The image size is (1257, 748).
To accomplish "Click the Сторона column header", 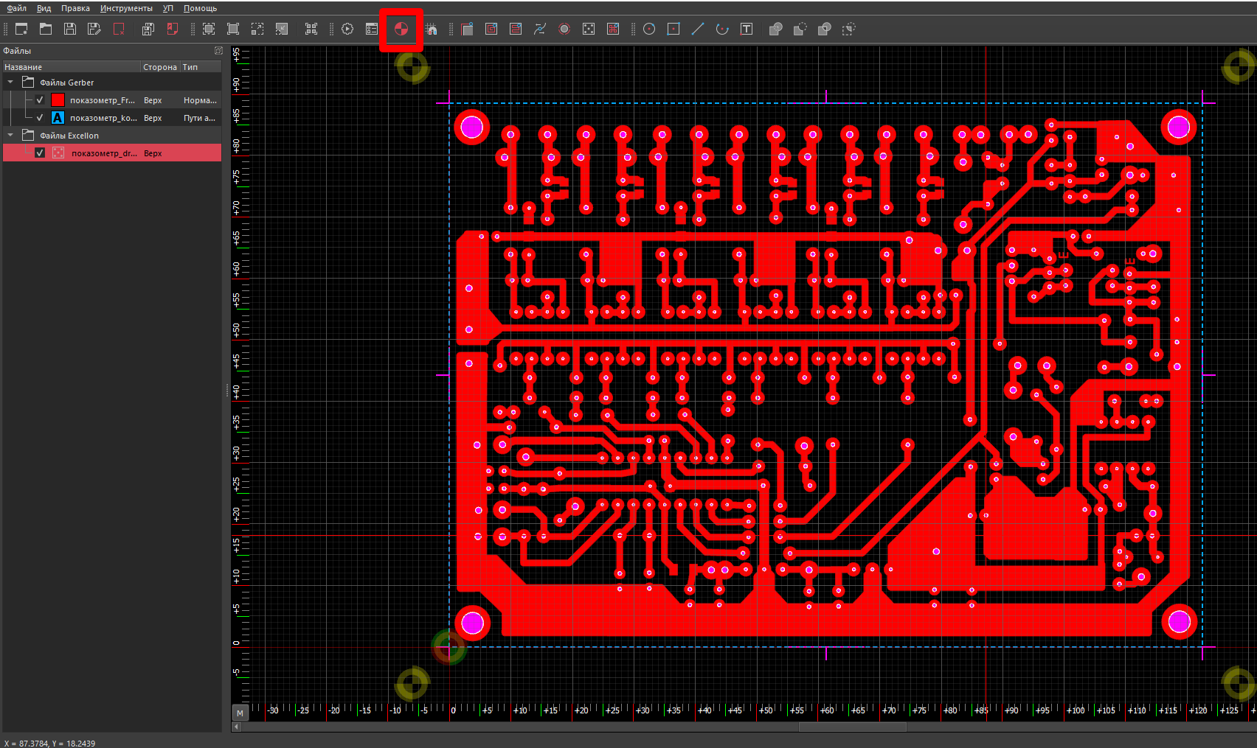I will point(160,67).
